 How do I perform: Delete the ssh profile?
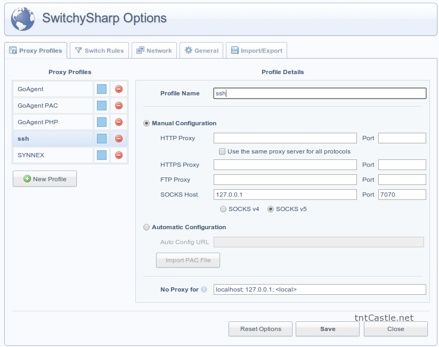[x=118, y=138]
